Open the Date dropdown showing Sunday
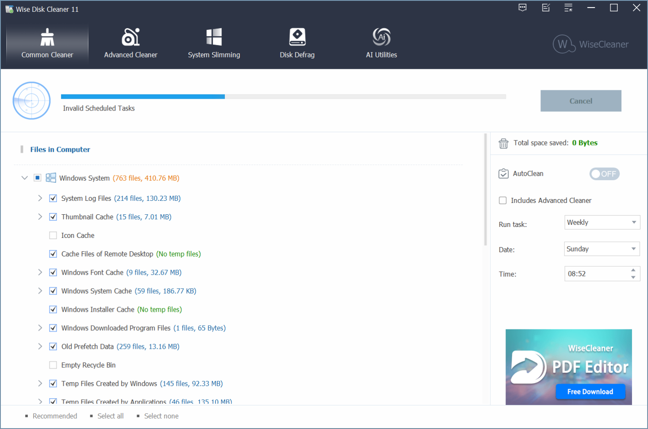648x429 pixels. 602,249
